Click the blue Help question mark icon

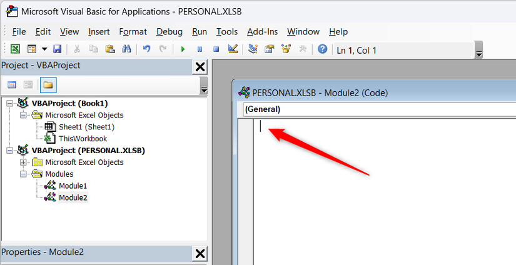click(323, 49)
